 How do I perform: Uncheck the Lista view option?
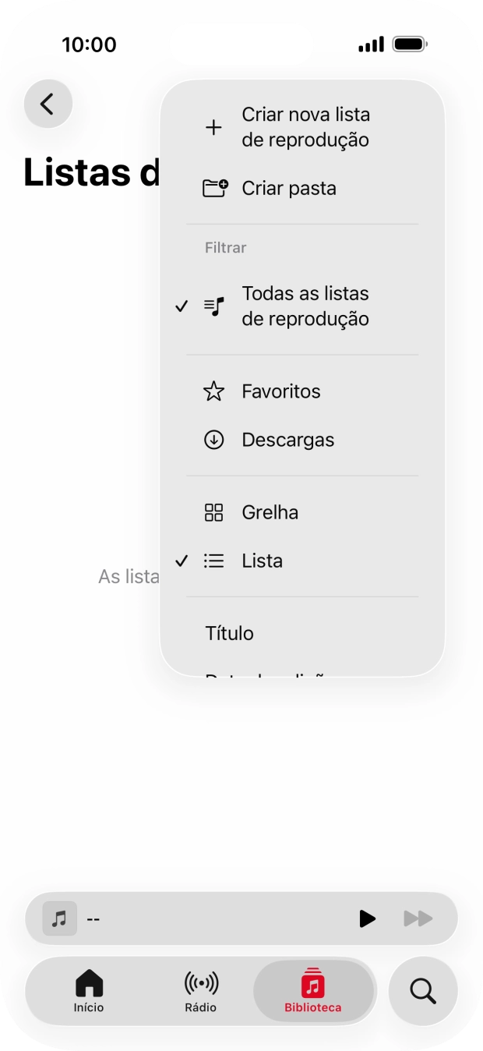coord(262,561)
